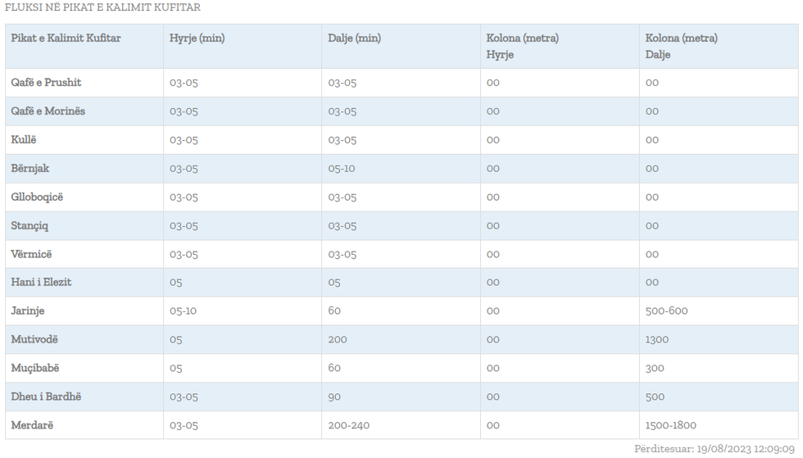Viewport: 803px width, 458px height.
Task: Click the Hyrje (min) column header
Action: (x=197, y=39)
